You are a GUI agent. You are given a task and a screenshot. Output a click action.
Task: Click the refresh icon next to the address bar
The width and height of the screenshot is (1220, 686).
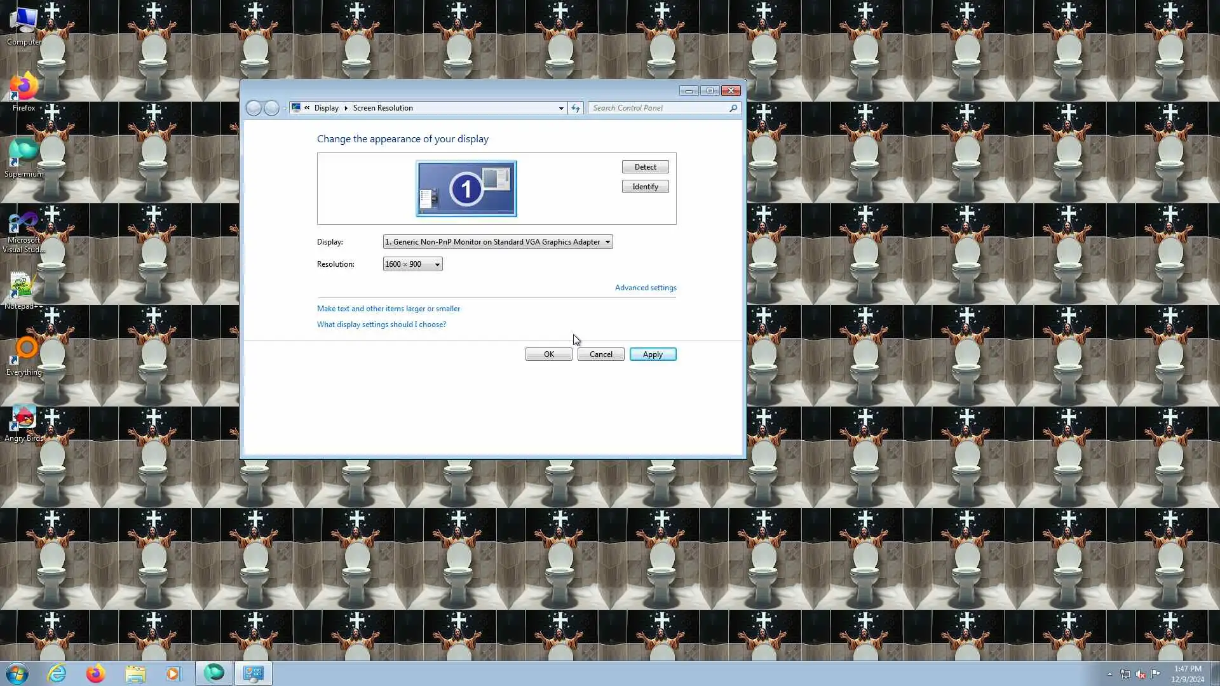(576, 108)
